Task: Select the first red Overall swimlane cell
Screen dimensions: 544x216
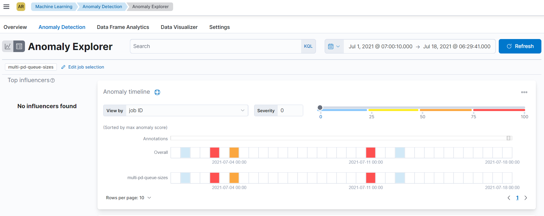Action: [214, 153]
